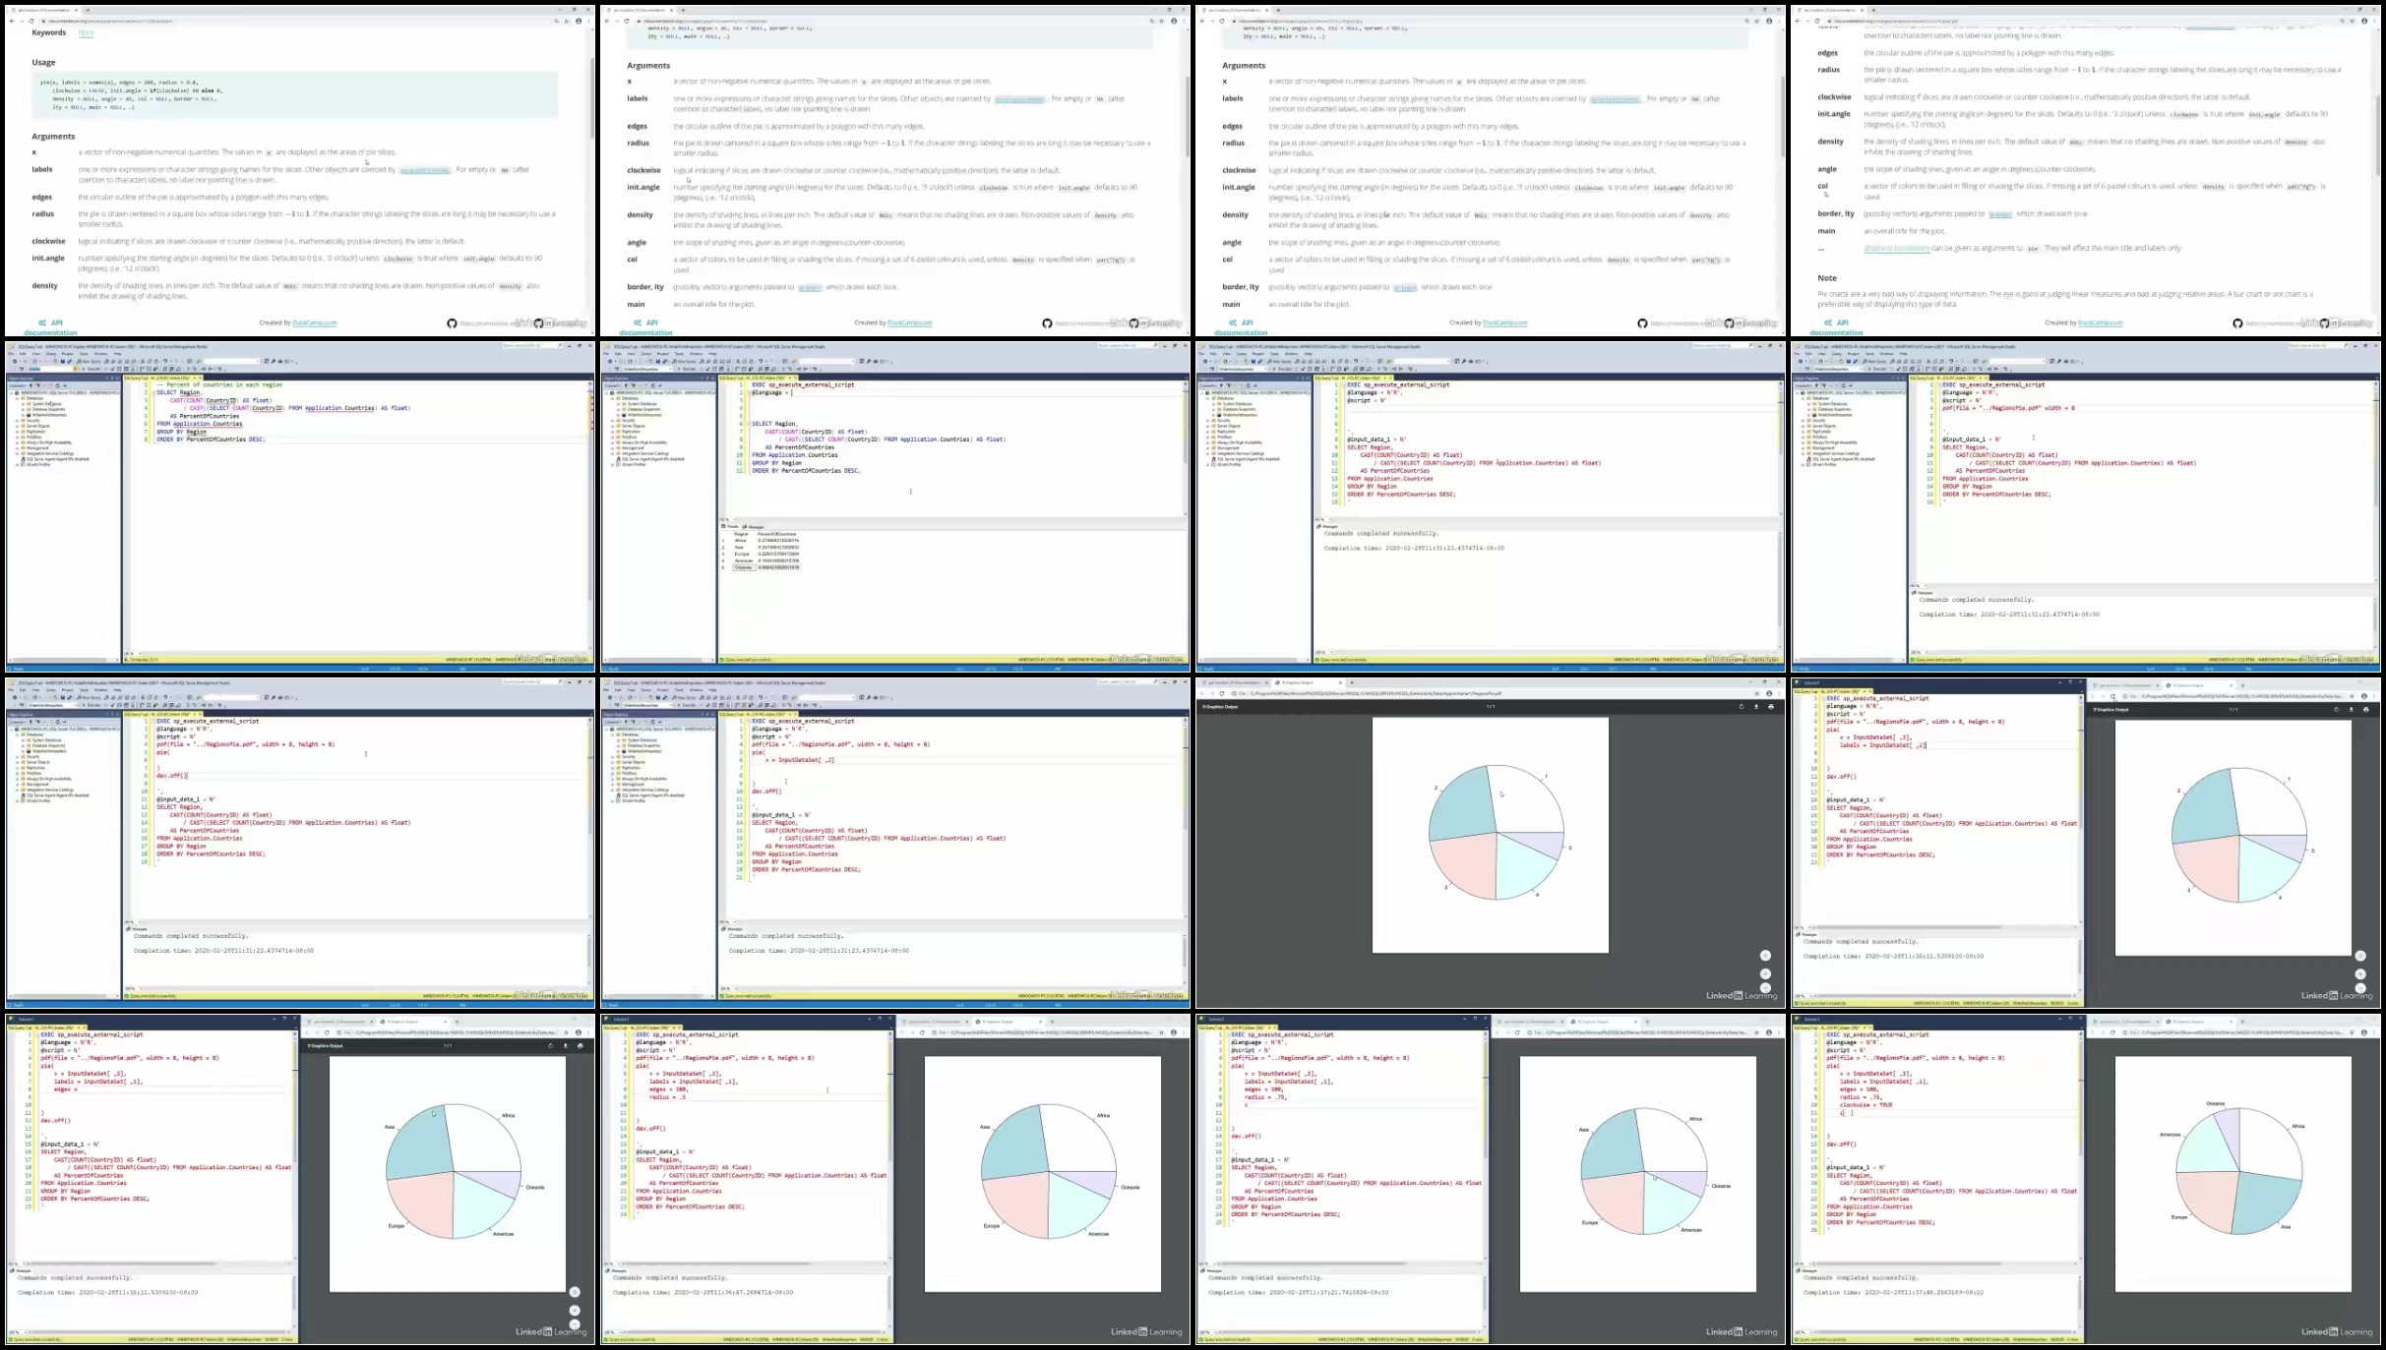This screenshot has width=2386, height=1350.
Task: Rotate PDF in split frame with numbered pie
Action: click(2336, 709)
